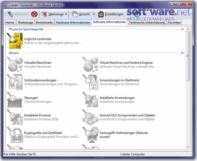
Task: Open the Kryptografie und Zertifikate padlock icon
Action: point(15,135)
